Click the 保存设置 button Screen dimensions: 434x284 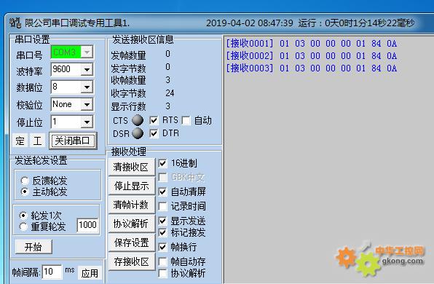coord(132,242)
